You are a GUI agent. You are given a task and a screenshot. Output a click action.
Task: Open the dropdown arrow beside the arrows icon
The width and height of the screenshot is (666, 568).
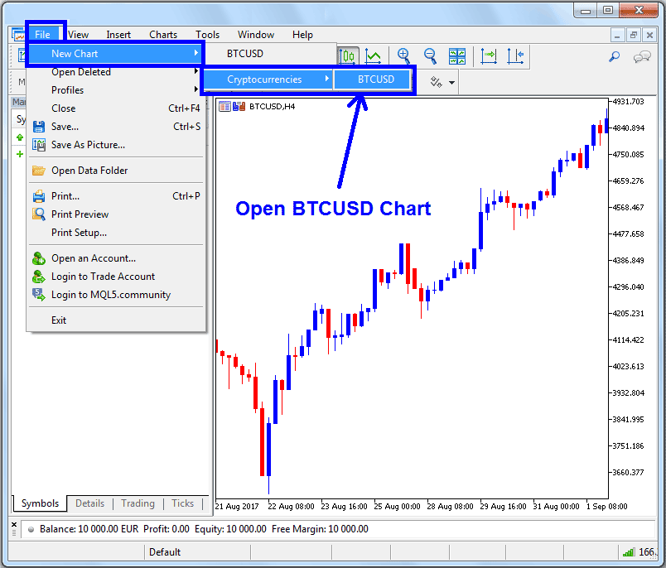pos(452,82)
